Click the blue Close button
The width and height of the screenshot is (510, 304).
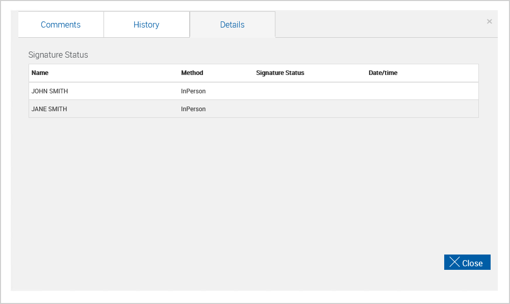point(467,262)
